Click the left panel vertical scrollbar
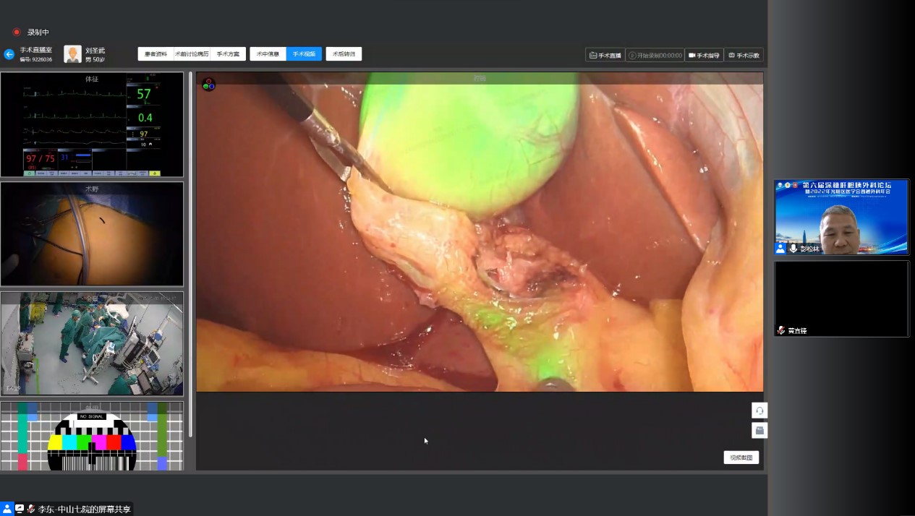The image size is (915, 516). point(190,253)
